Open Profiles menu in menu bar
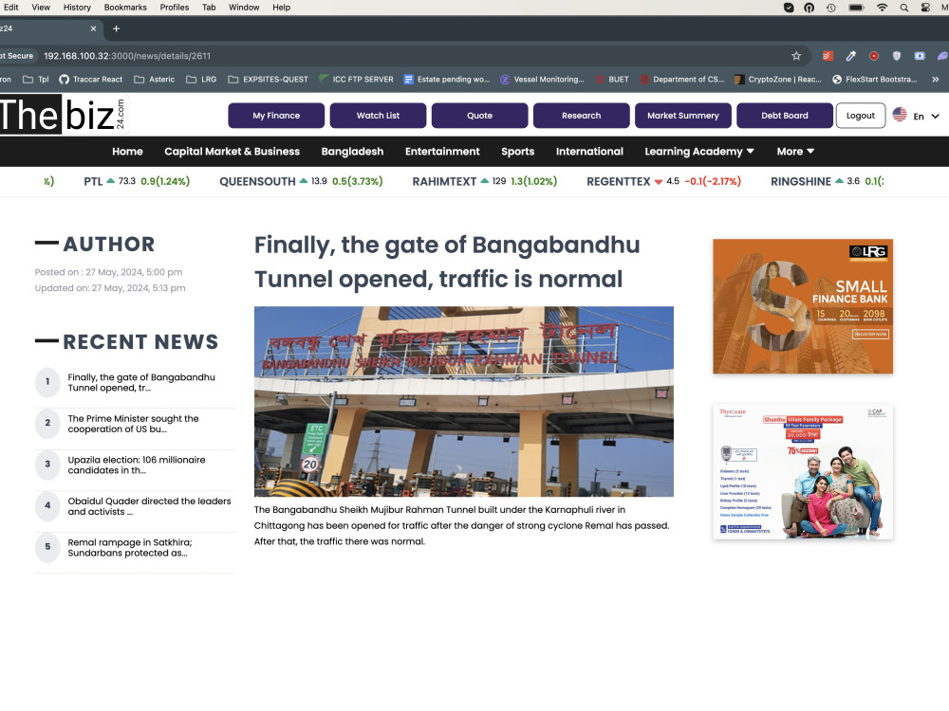Image resolution: width=949 pixels, height=711 pixels. (175, 8)
